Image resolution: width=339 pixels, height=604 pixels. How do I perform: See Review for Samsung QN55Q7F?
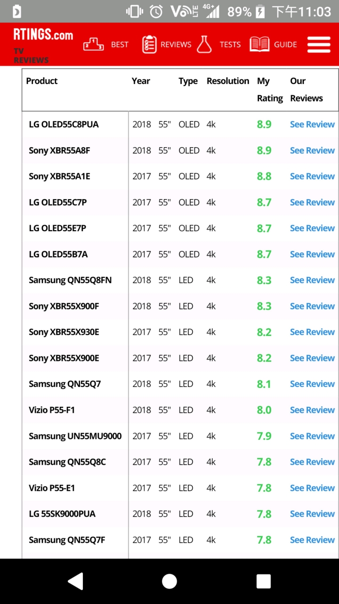pos(312,540)
